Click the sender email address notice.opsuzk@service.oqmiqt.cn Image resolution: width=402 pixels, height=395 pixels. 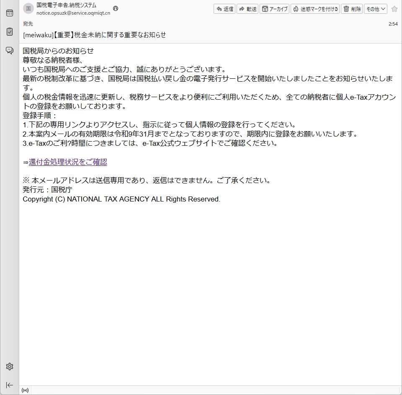[73, 13]
